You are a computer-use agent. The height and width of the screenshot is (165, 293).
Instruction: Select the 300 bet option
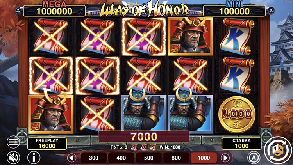tap(93, 158)
